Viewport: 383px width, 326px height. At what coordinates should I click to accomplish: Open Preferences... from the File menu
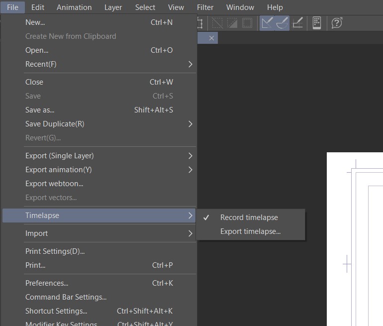click(98, 283)
